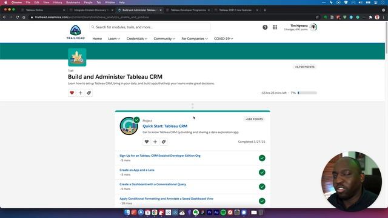Switch to Integrate Einstein Discovery tab
Viewport: 388px width, 218px height.
(90, 10)
